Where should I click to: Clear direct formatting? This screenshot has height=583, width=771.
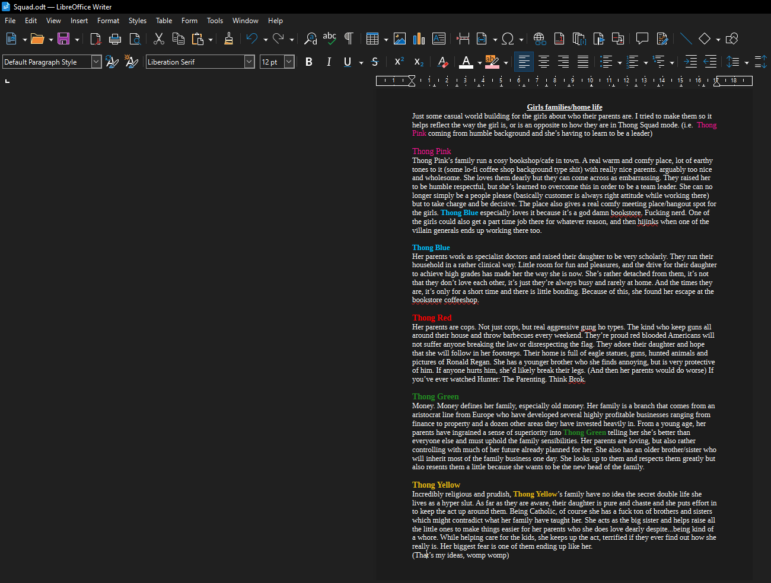click(442, 62)
